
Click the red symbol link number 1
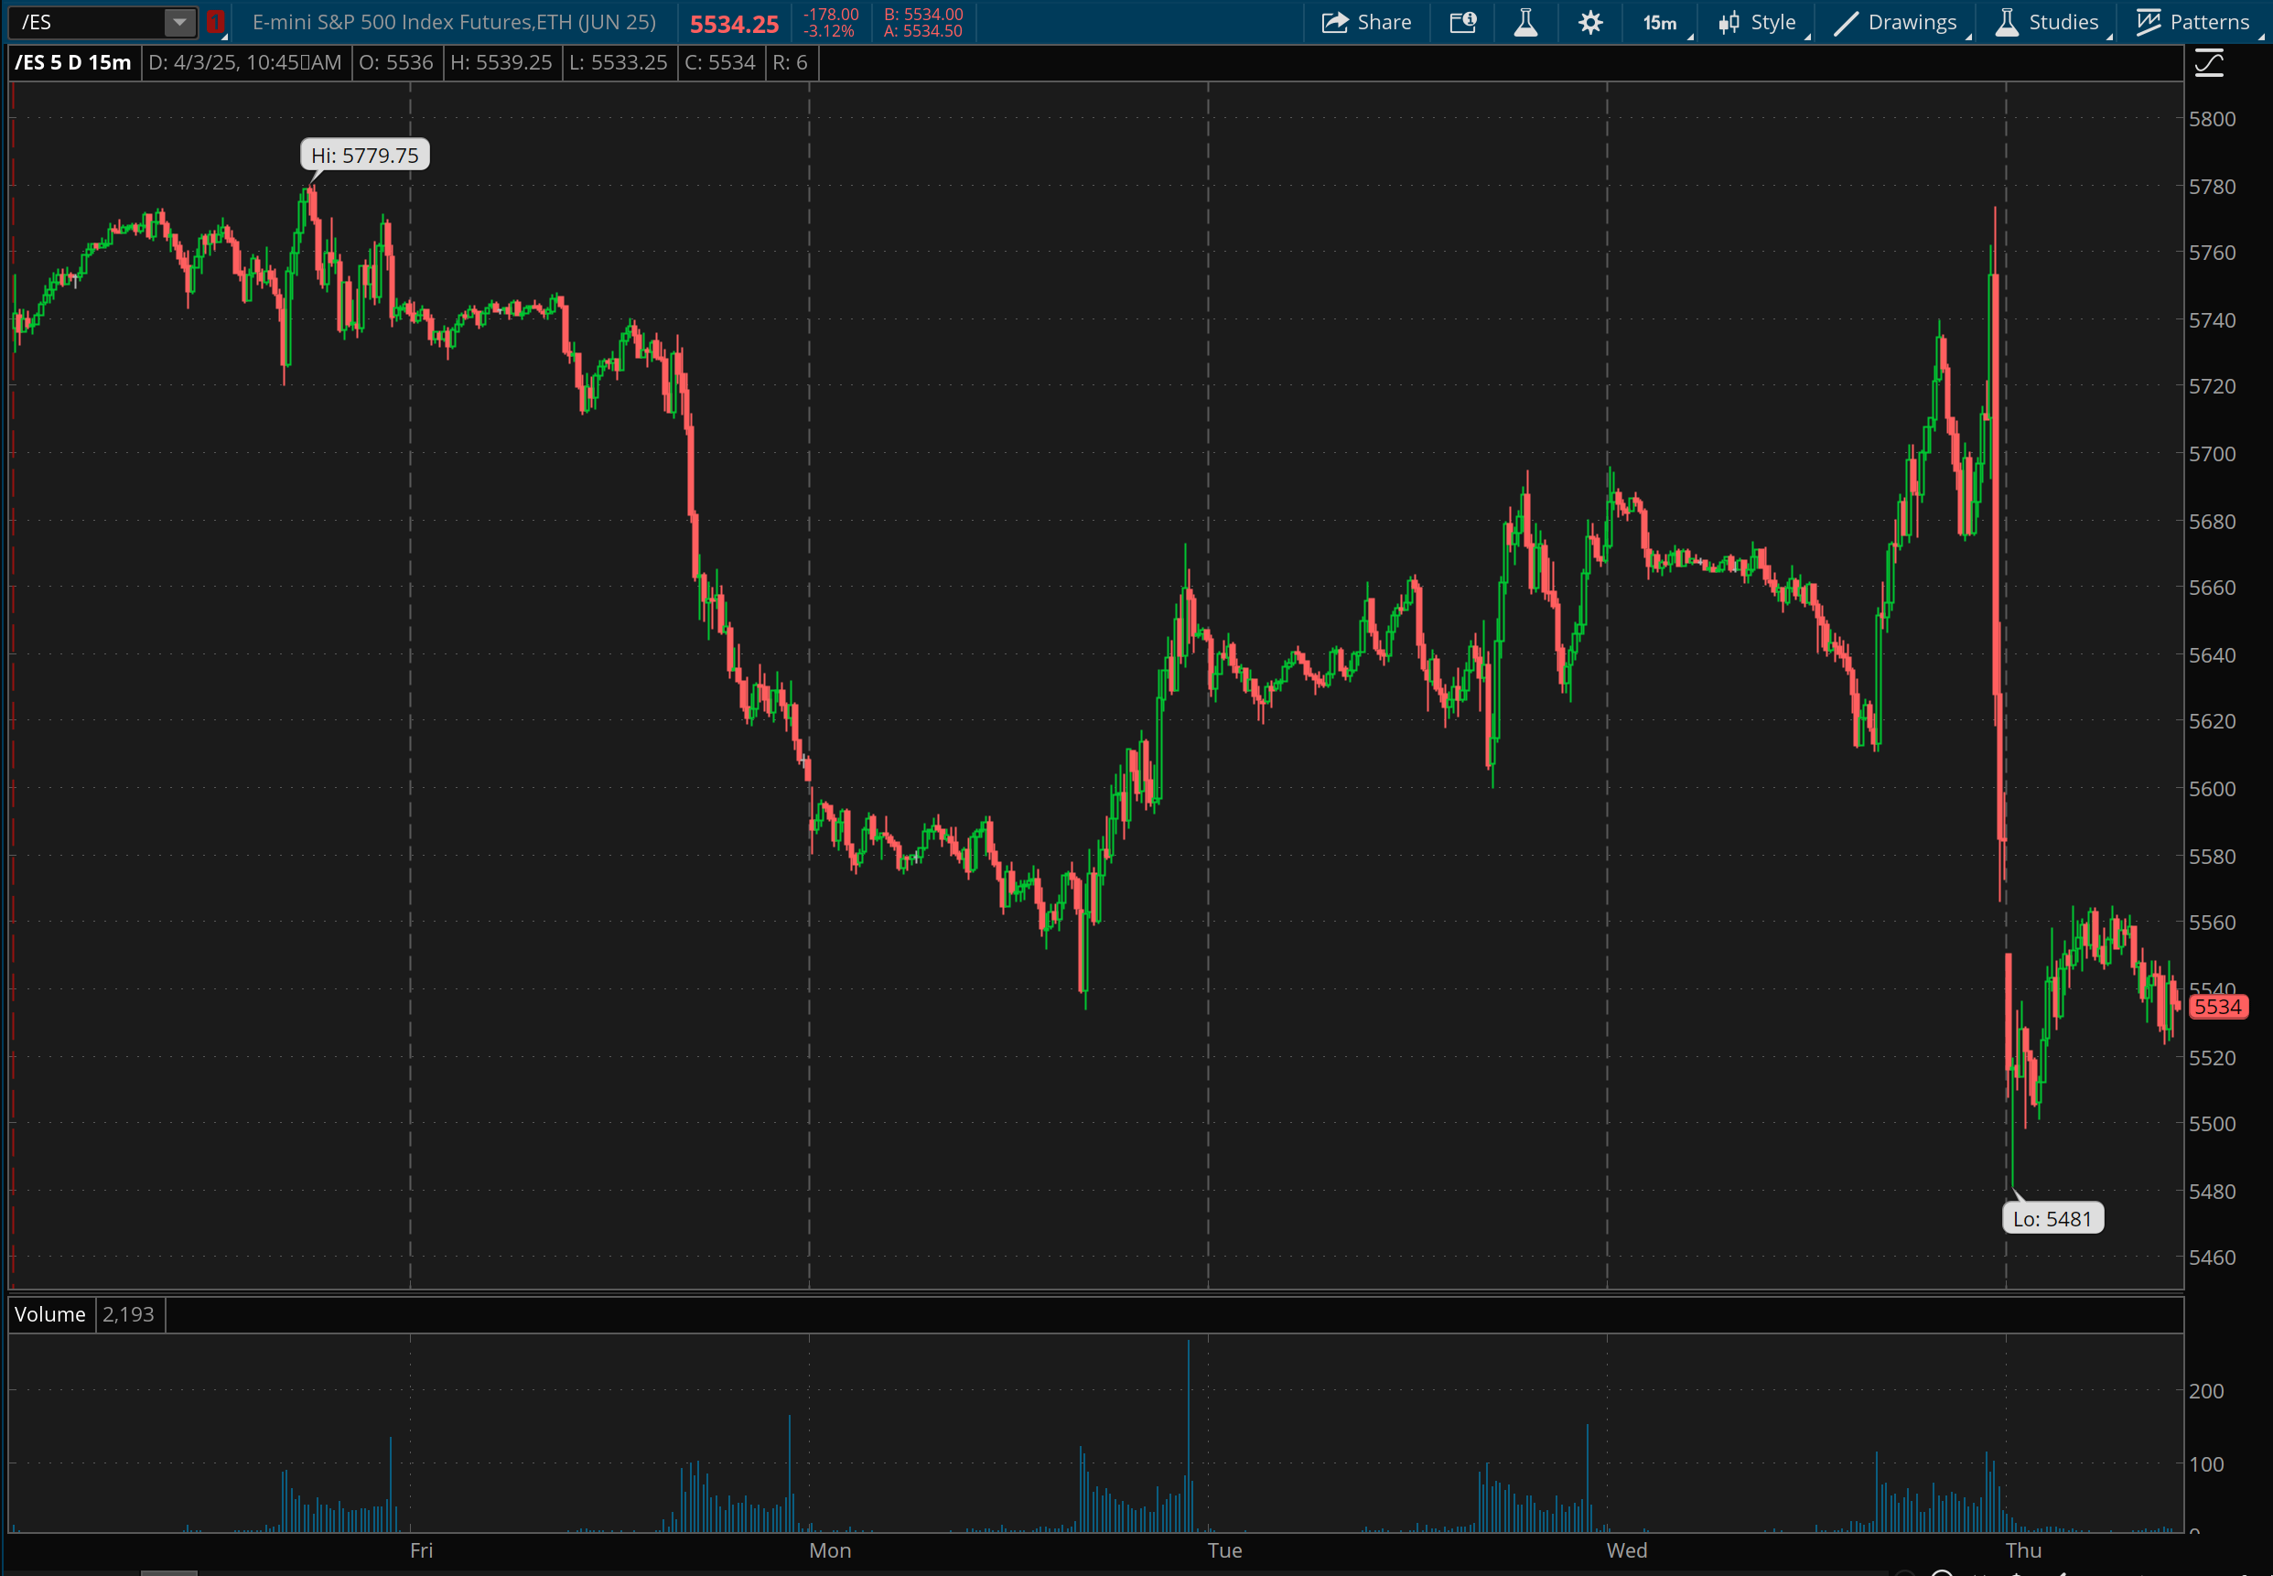tap(215, 22)
